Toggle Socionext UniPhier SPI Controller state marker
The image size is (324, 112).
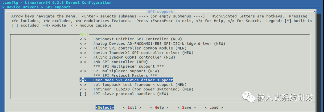(83, 39)
